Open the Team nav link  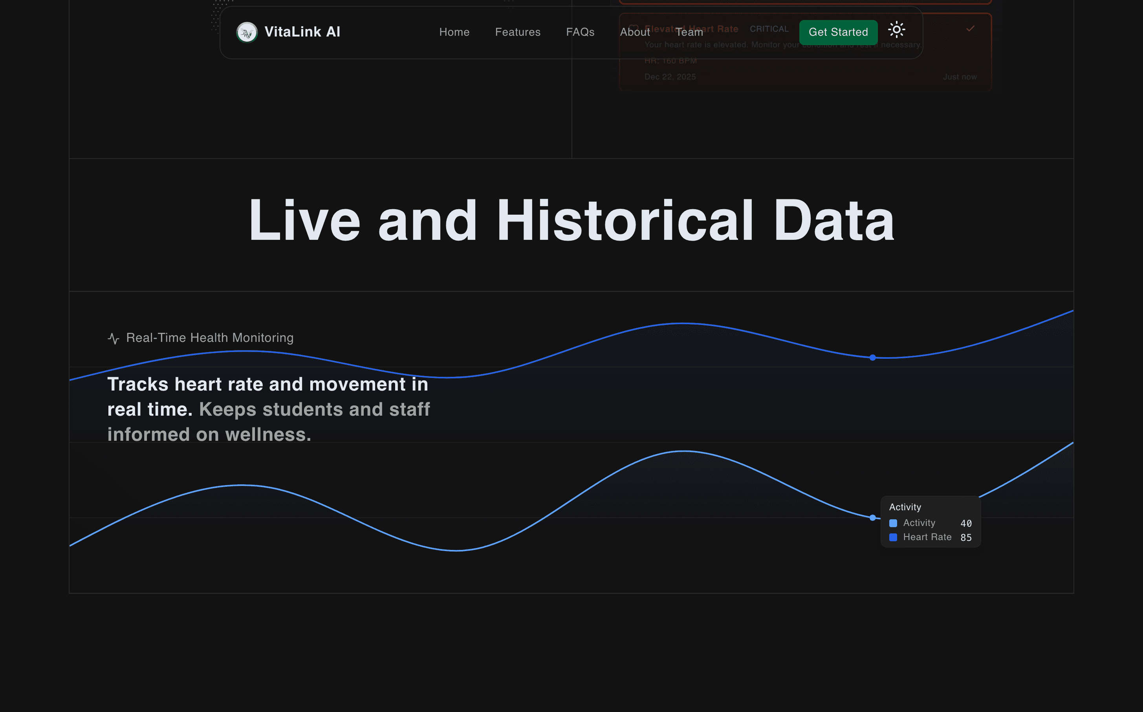[689, 32]
